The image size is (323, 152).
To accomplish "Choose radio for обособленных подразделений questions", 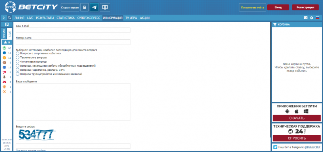I will pos(17,66).
